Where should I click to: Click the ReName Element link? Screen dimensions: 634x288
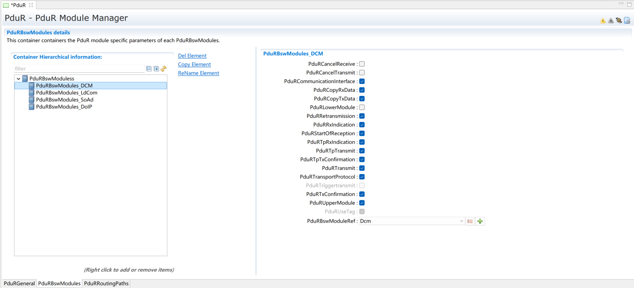pyautogui.click(x=199, y=73)
